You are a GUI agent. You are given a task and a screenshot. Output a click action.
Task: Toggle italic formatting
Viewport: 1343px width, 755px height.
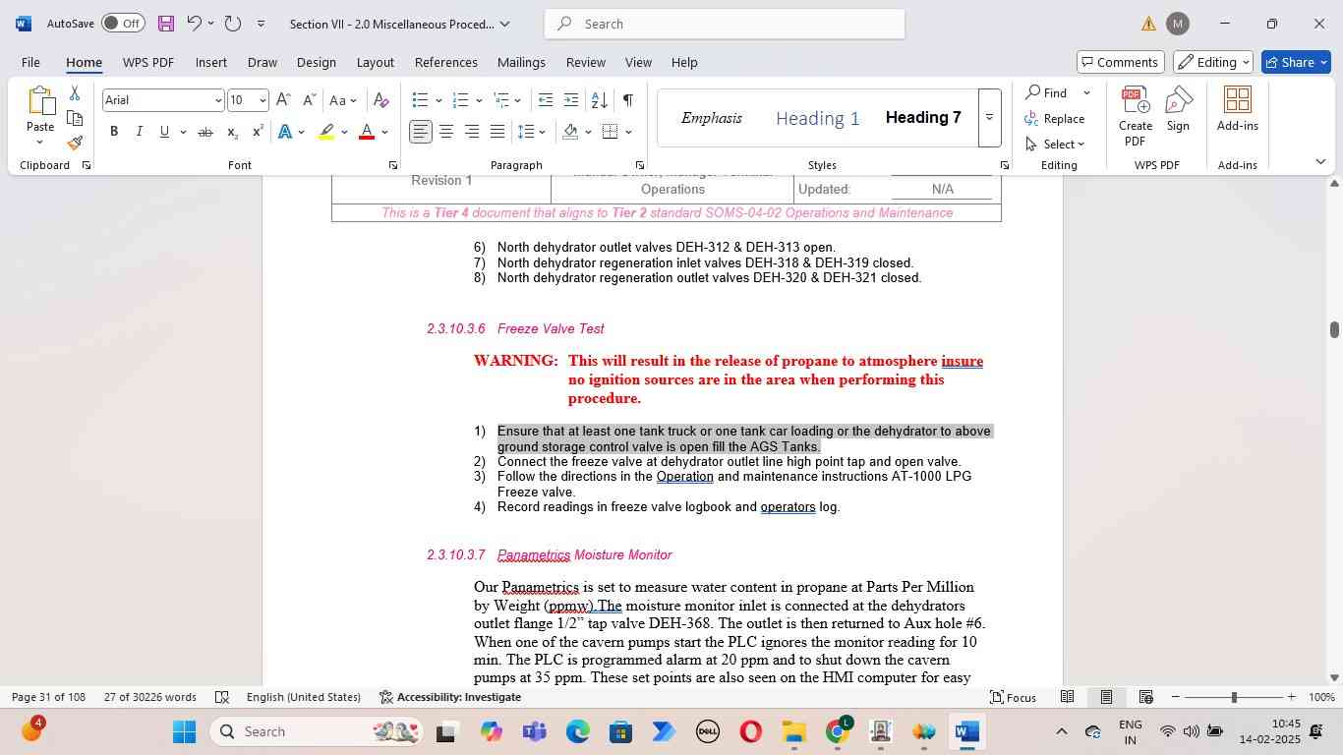139,132
